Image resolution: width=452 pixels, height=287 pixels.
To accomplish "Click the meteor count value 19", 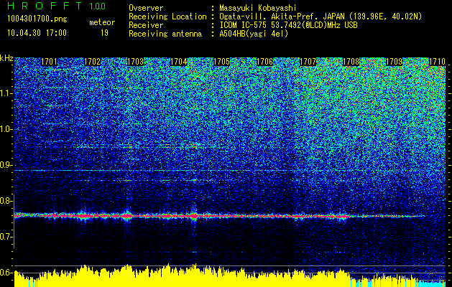I will 104,33.
